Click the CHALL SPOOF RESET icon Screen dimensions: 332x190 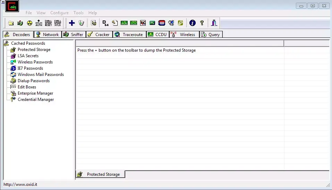(48, 23)
